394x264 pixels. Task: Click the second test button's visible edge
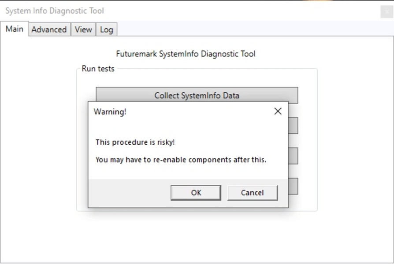293,125
